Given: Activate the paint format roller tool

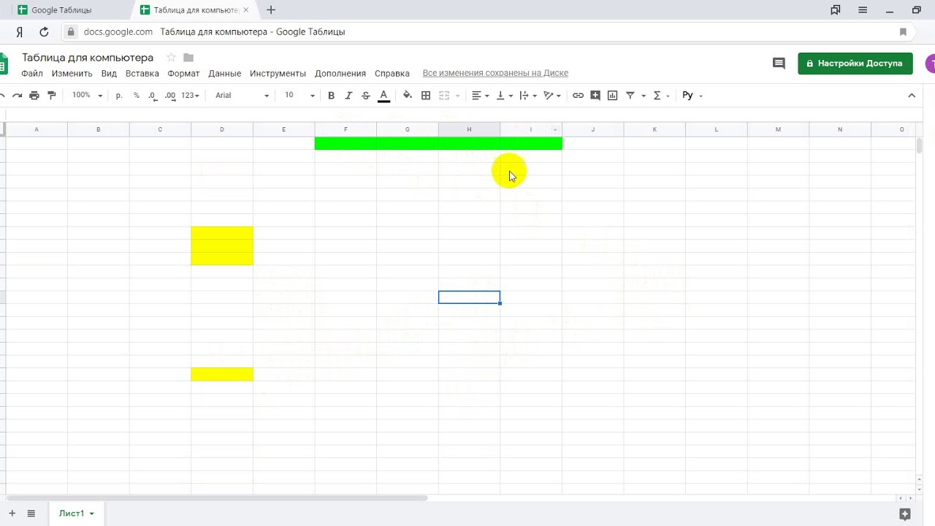Looking at the screenshot, I should pyautogui.click(x=51, y=96).
